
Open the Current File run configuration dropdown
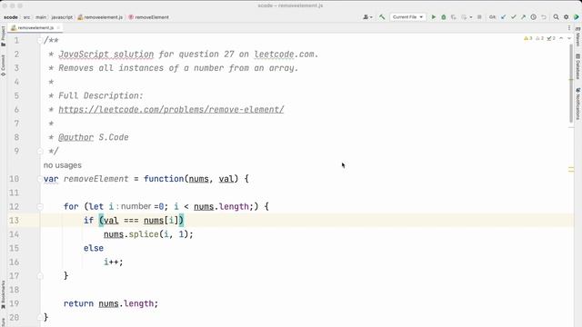pyautogui.click(x=407, y=17)
